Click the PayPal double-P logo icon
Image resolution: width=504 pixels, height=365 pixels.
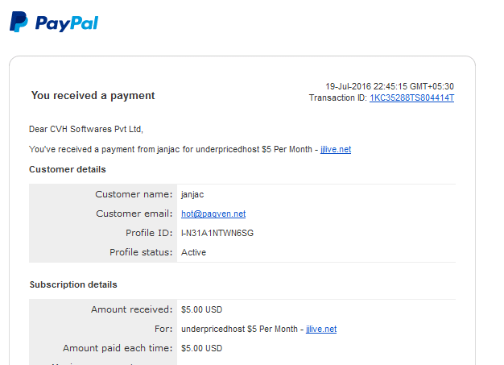[19, 22]
